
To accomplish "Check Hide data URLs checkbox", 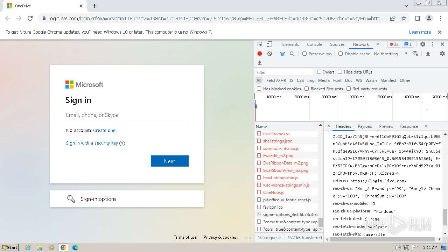I will (x=340, y=72).
